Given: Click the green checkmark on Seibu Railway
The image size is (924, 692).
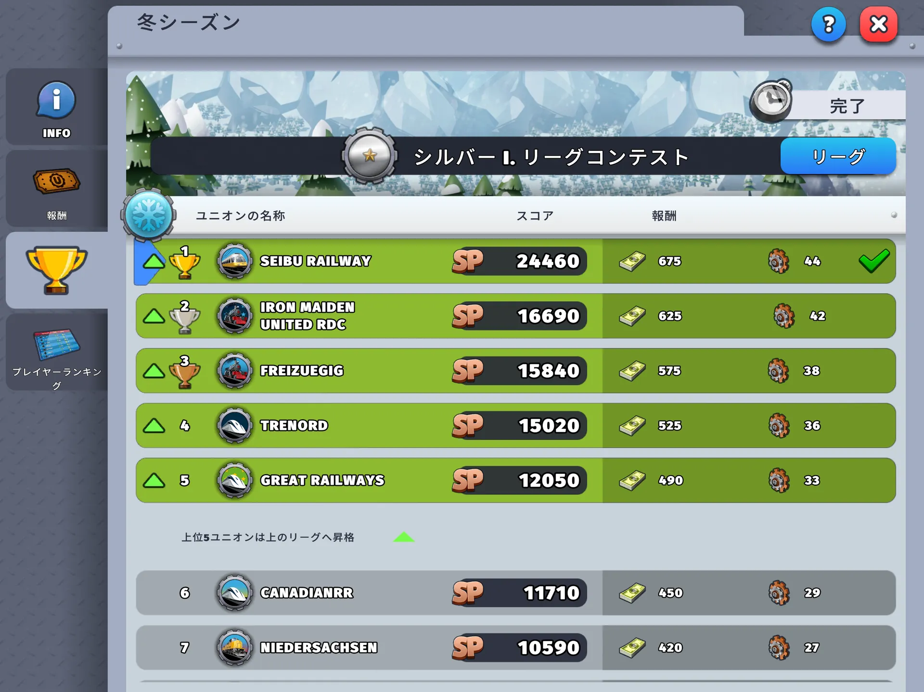Looking at the screenshot, I should (874, 261).
